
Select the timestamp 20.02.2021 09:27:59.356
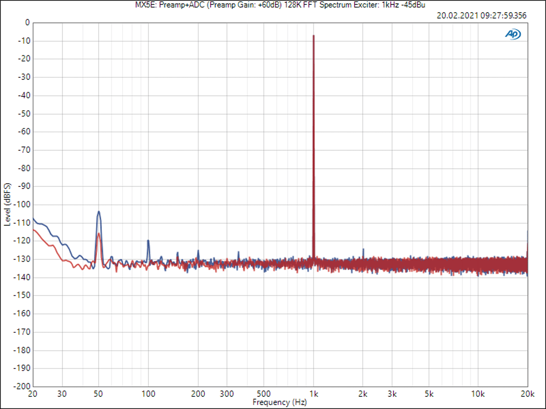pyautogui.click(x=481, y=15)
